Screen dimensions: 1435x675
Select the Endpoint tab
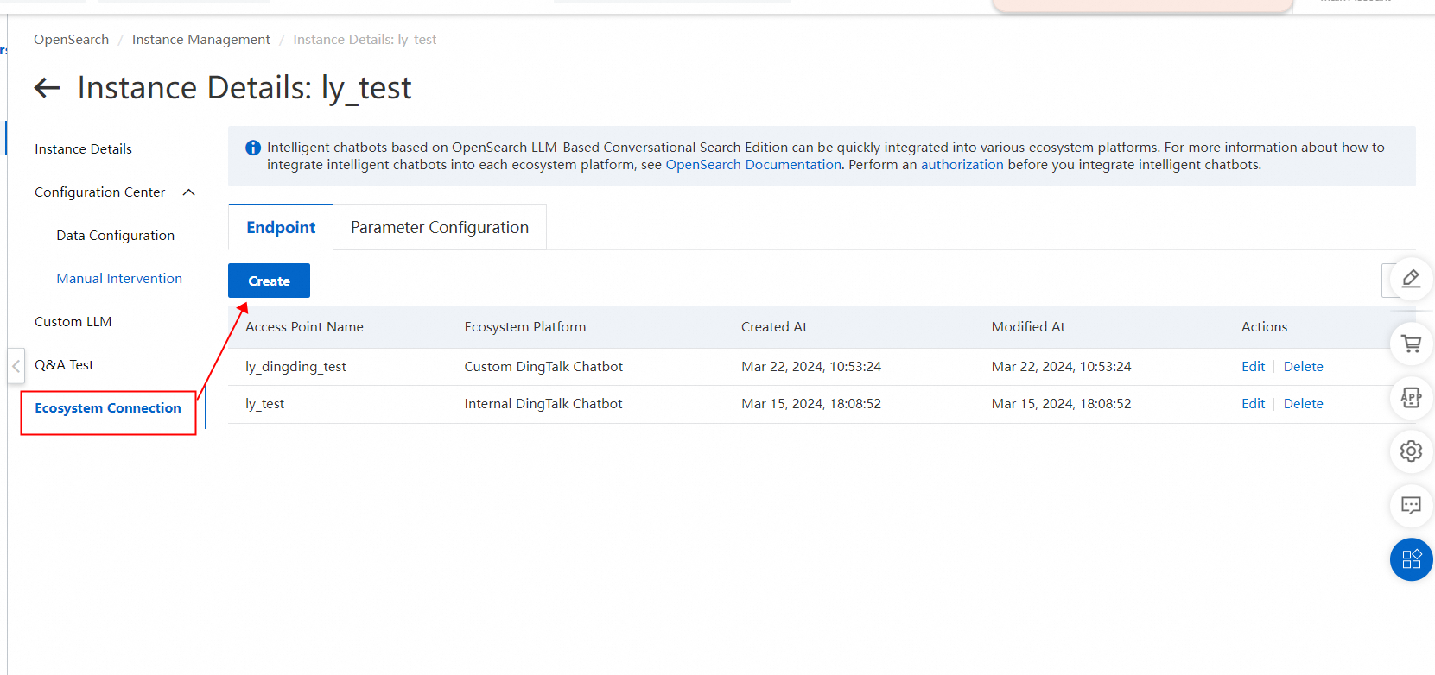click(x=281, y=227)
